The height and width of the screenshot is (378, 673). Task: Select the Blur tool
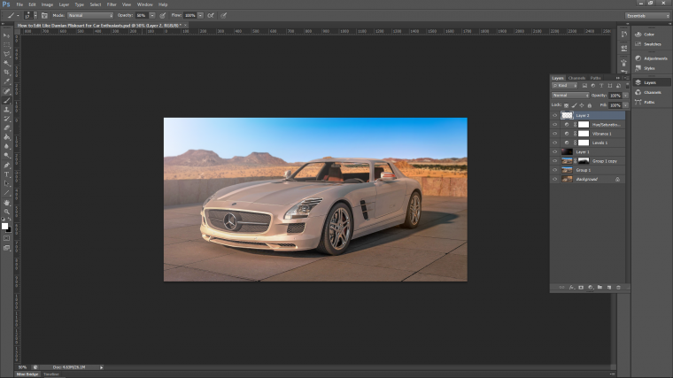point(6,146)
